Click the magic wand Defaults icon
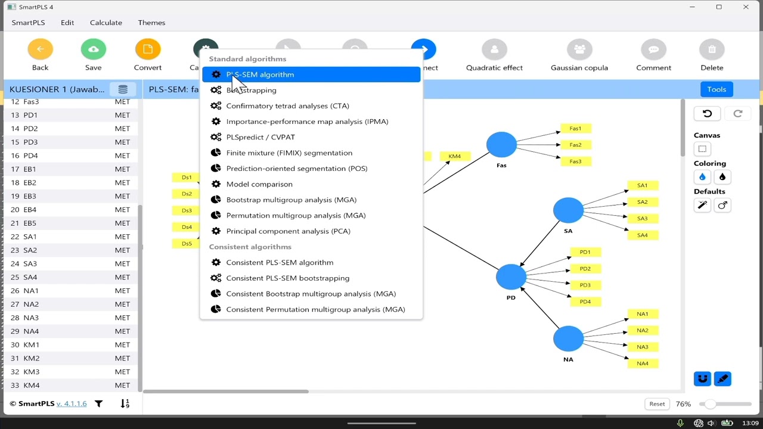 (x=702, y=205)
